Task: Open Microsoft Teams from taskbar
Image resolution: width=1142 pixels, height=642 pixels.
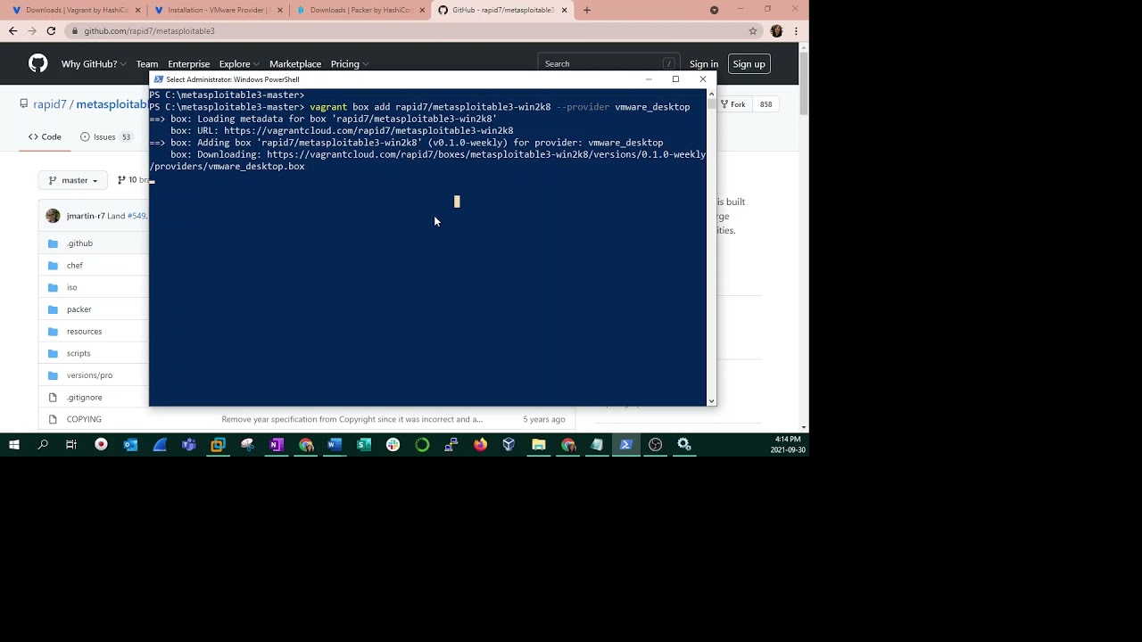Action: coord(189,444)
